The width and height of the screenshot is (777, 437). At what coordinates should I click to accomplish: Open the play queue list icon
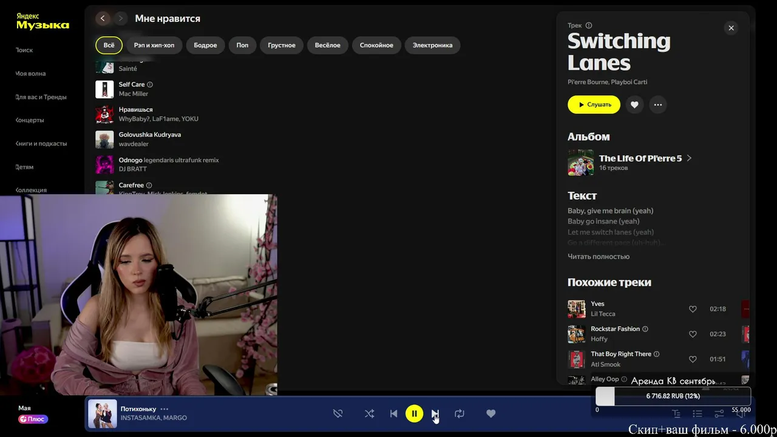(697, 413)
